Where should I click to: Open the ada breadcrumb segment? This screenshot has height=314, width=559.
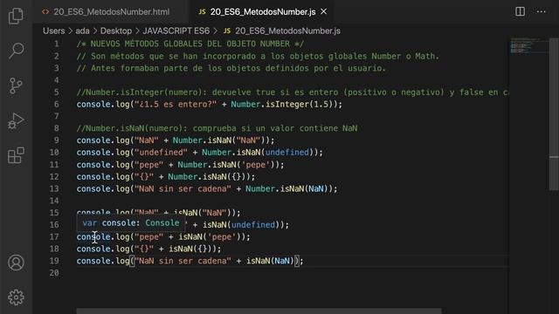(x=82, y=31)
